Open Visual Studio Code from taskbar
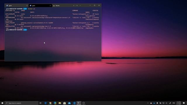This screenshot has height=105, width=187. [x=74, y=103]
